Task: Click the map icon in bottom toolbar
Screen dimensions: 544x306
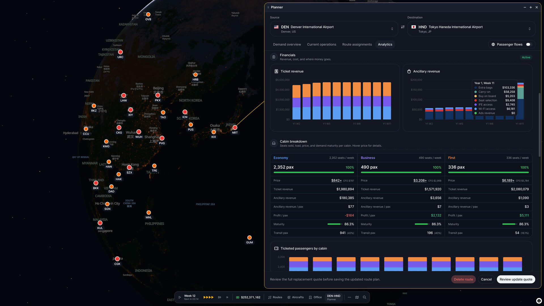Action: tap(357, 297)
